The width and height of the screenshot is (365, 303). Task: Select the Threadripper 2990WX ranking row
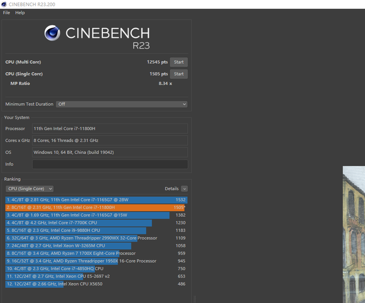[95, 238]
